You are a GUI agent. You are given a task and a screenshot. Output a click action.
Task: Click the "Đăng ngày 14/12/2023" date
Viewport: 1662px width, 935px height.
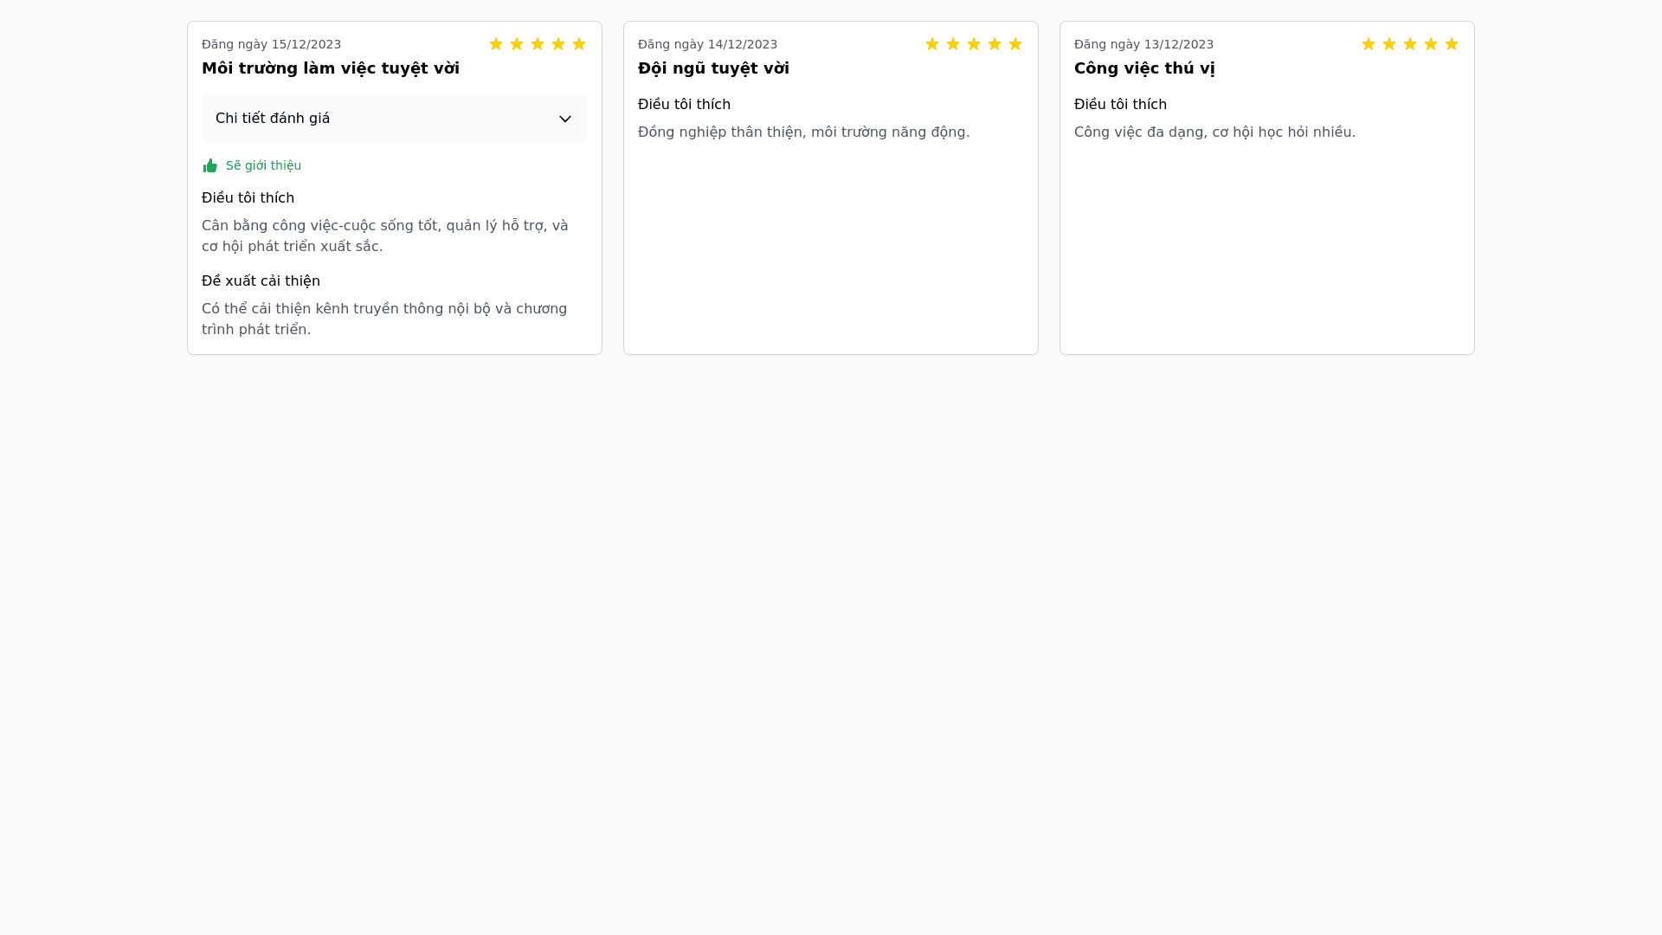[707, 44]
